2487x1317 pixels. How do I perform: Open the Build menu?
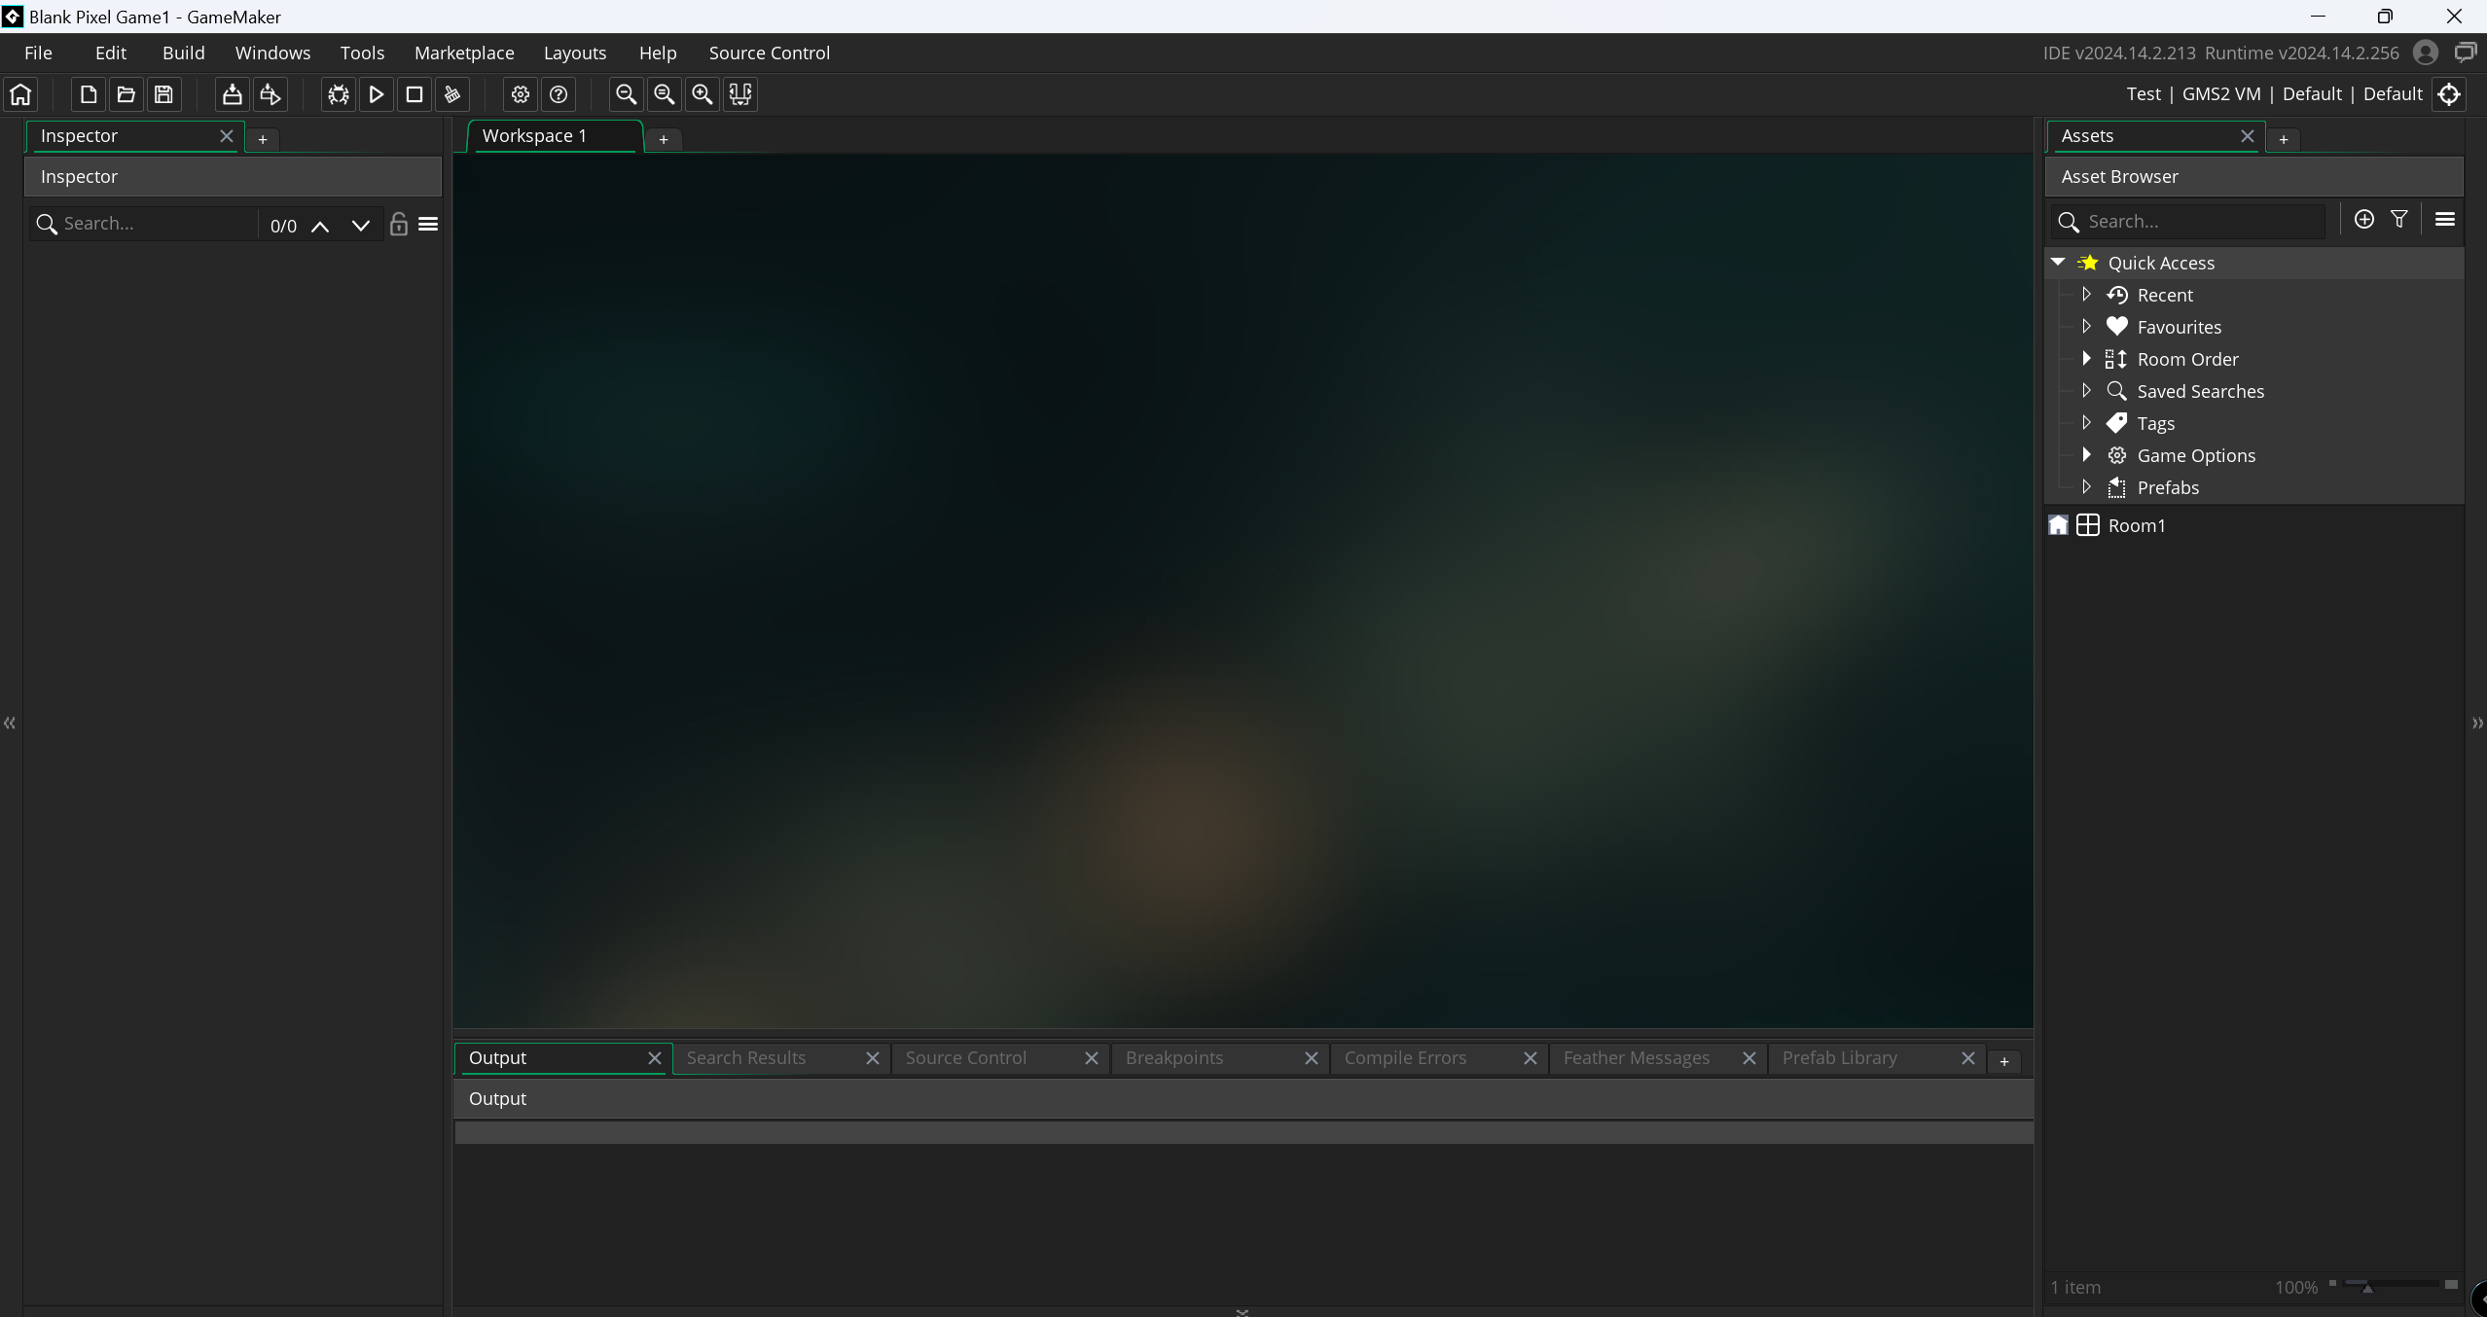point(183,53)
